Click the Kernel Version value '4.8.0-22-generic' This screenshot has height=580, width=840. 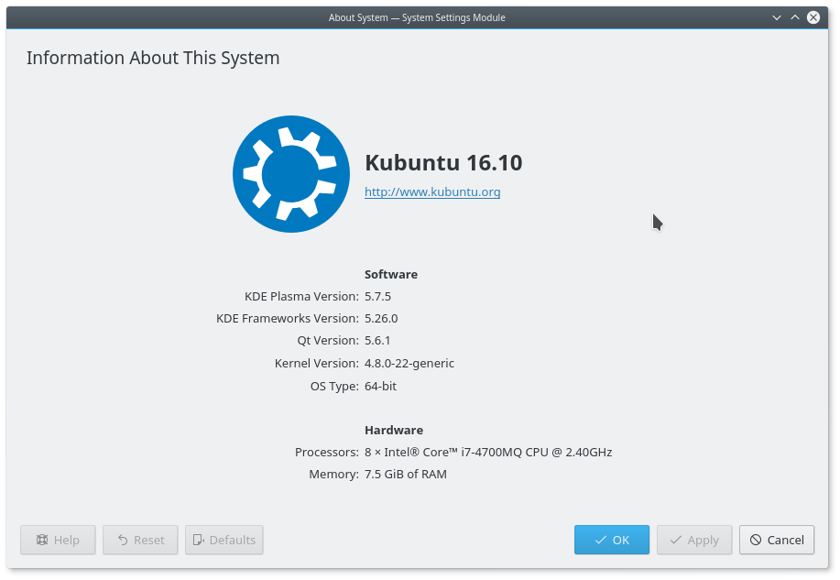tap(409, 364)
